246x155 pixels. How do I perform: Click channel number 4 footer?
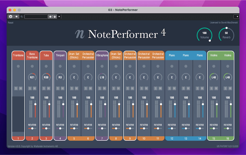click(60, 138)
